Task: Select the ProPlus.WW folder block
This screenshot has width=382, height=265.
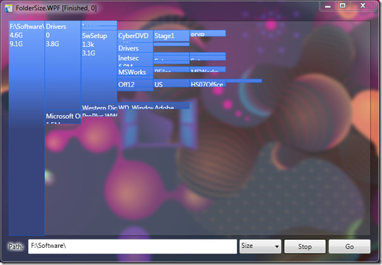Action: click(99, 114)
